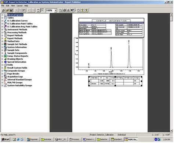Click the Comp. Status Reports icon
Viewport: 174px width, 143px height.
[5, 56]
